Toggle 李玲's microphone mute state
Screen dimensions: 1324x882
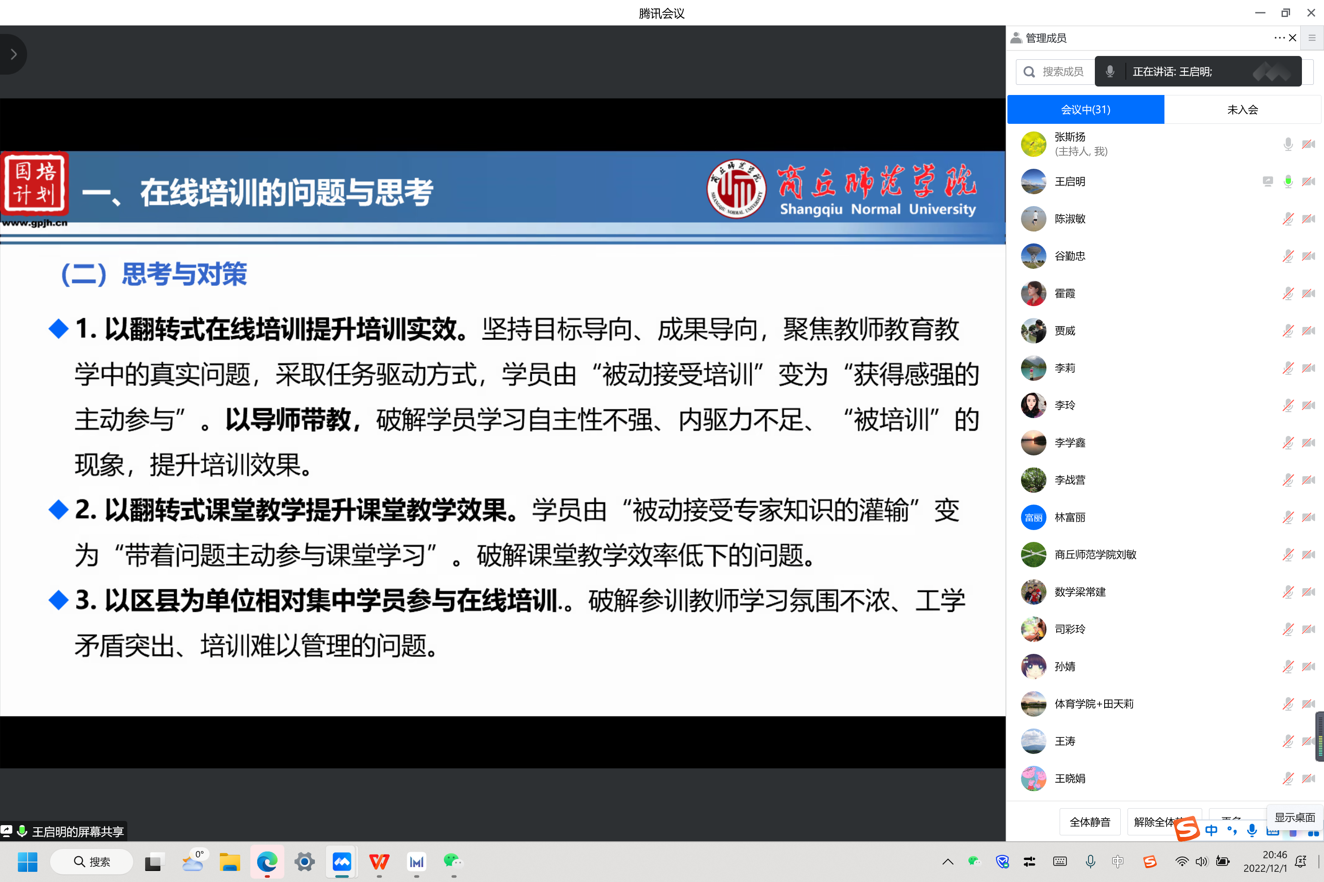[1288, 405]
